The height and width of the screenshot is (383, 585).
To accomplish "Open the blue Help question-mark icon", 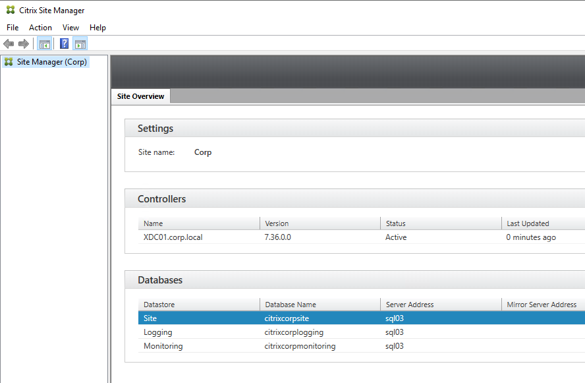I will tap(64, 44).
